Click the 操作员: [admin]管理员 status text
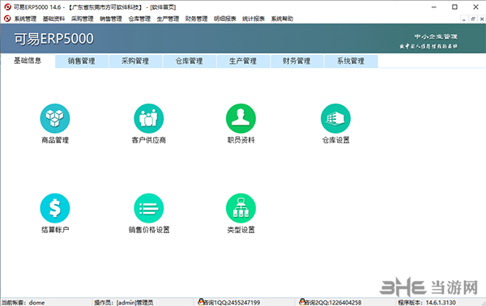The image size is (486, 306). (x=124, y=303)
